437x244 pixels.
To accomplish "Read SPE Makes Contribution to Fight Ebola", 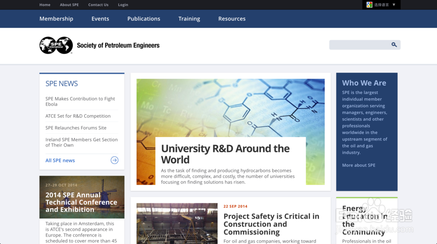I will point(80,101).
